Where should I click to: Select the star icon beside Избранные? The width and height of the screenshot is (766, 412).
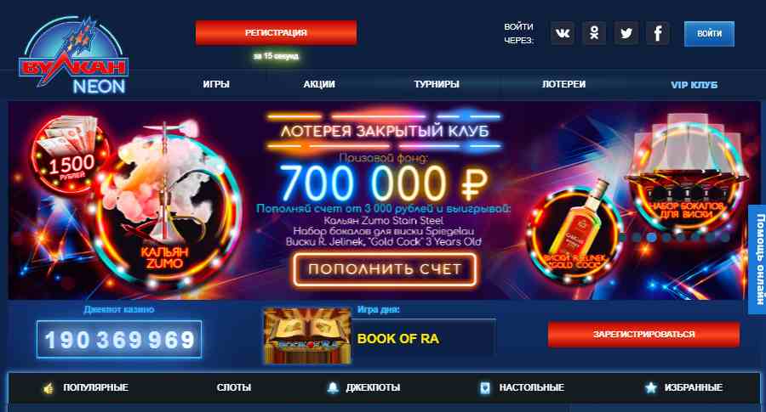click(x=651, y=387)
